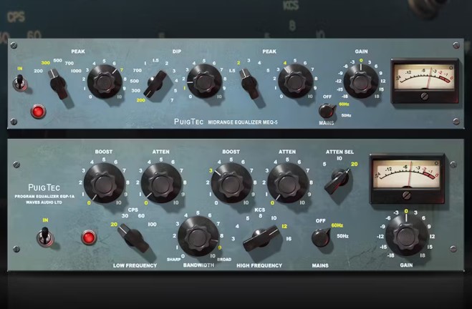Click the MEQ-5 low PEAK boost knob
The image size is (472, 309).
point(105,82)
